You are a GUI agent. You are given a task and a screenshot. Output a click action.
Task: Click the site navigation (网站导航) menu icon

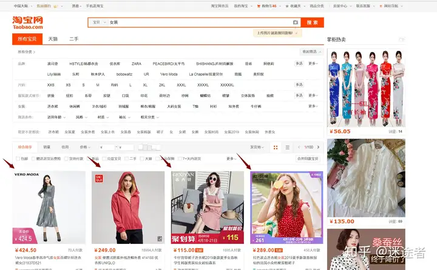click(381, 6)
